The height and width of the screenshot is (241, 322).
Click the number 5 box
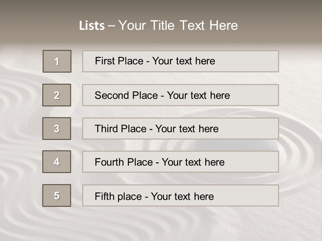(x=57, y=195)
